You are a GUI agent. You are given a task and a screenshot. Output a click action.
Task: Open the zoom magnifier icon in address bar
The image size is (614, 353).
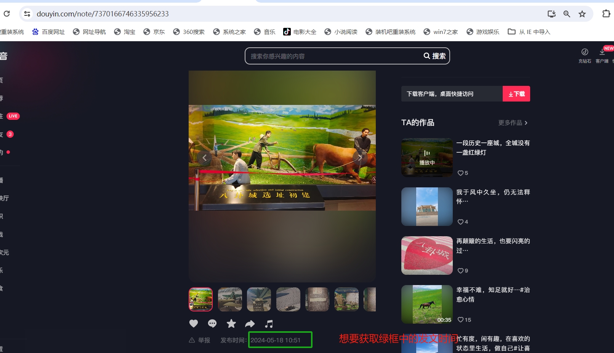point(567,14)
